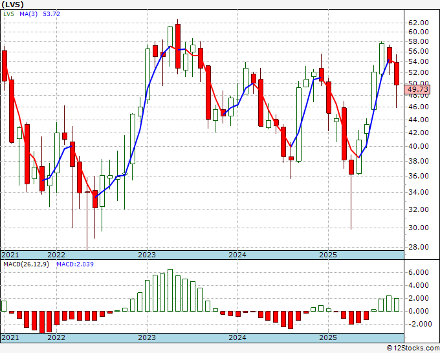Click the 36.00 price axis label
Image resolution: width=440 pixels, height=353 pixels.
[419, 176]
